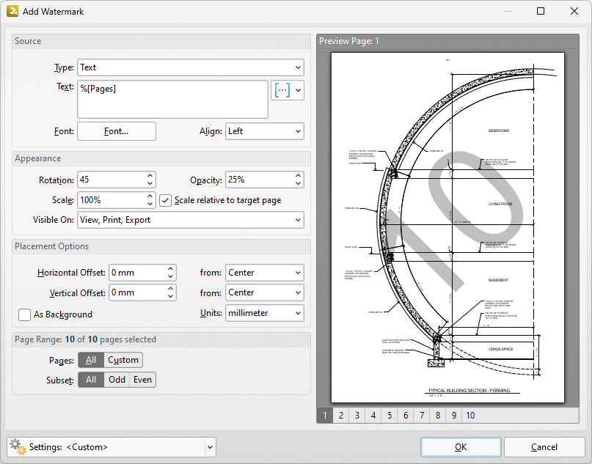Switch preview to page 10
Viewport: 592px width, 464px height.
470,415
